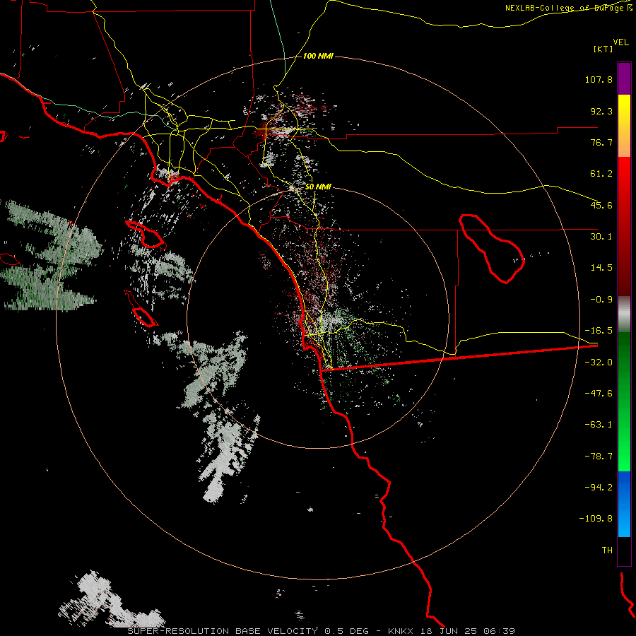636x636 pixels.
Task: Click the KNKX radar site identifier
Action: 401,631
